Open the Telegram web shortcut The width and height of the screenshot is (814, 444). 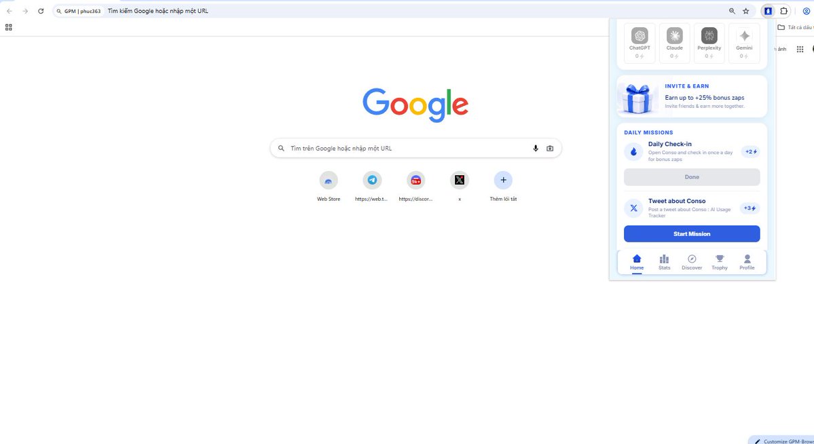[372, 186]
